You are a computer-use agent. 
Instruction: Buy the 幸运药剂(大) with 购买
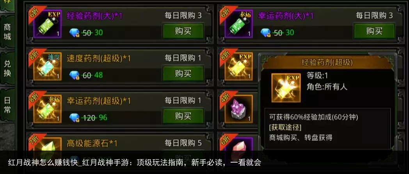click(x=374, y=31)
